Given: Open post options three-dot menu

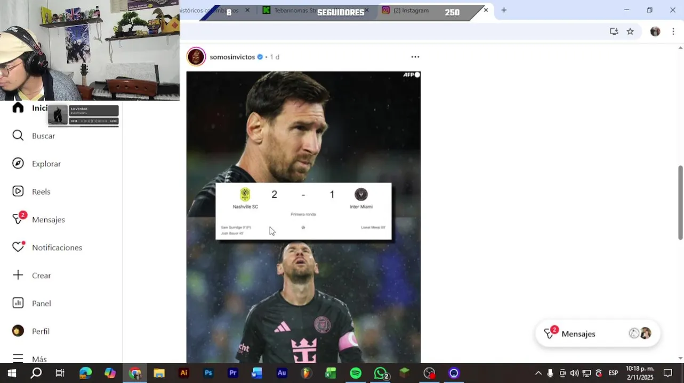Looking at the screenshot, I should [415, 57].
